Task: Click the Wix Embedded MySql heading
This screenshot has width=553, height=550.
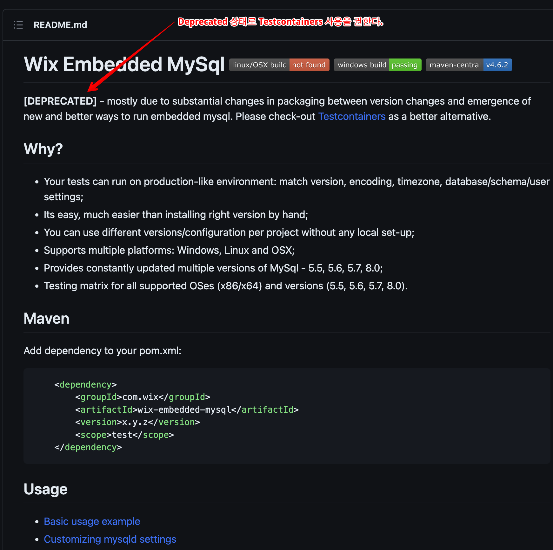Action: tap(124, 65)
